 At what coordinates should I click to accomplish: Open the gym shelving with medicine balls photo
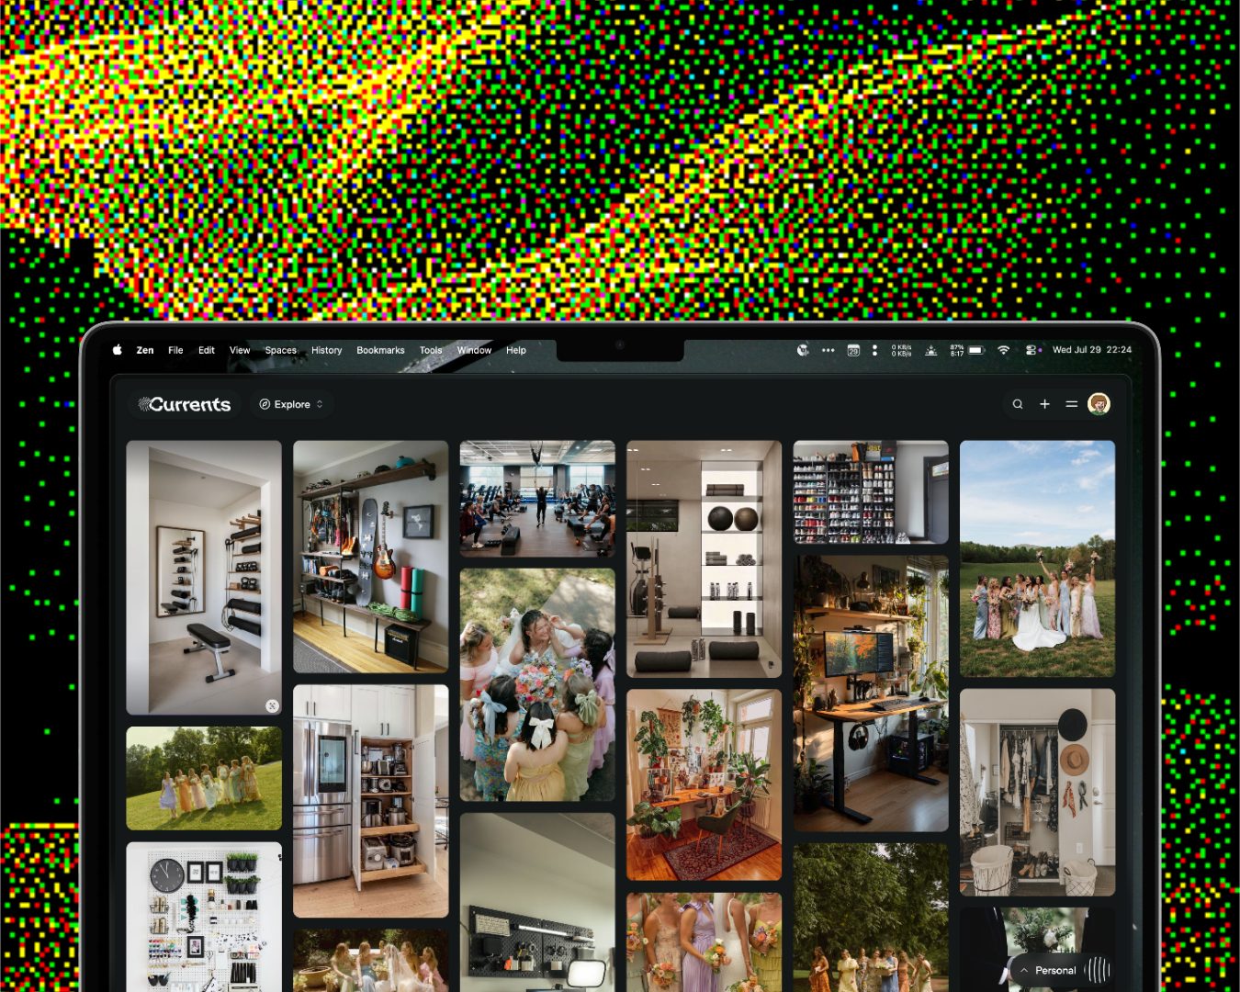coord(705,559)
